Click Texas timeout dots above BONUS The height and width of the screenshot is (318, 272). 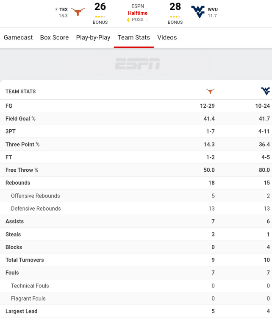100,17
